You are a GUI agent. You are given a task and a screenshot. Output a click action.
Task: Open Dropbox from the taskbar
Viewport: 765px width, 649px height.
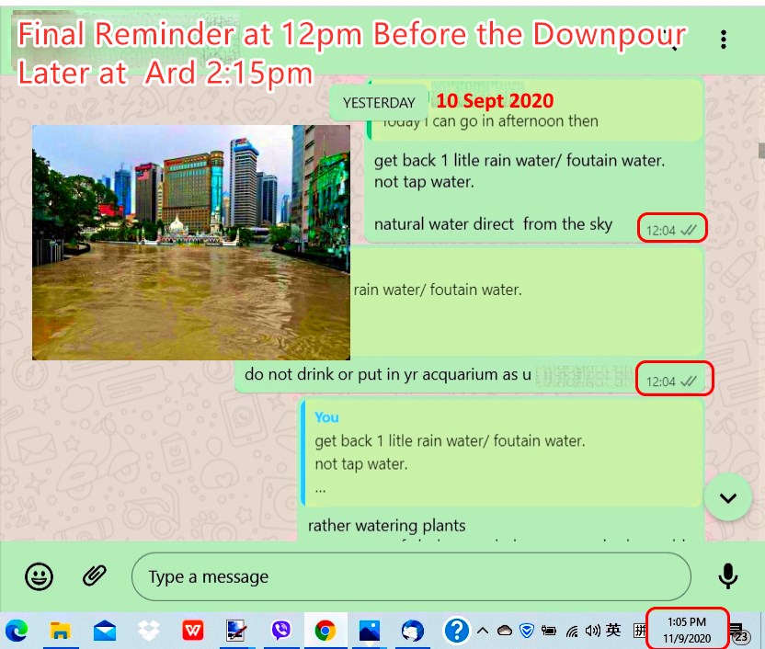pos(149,631)
